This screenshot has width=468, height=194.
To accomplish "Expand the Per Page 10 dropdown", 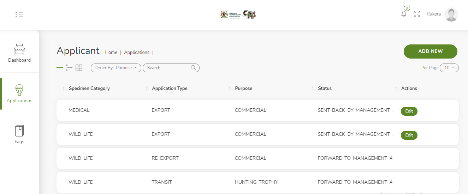I will tap(449, 68).
